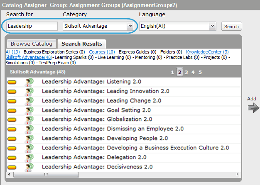260x185 pixels.
Task: Click the person icon for Developing People 2.0
Action: pyautogui.click(x=29, y=139)
